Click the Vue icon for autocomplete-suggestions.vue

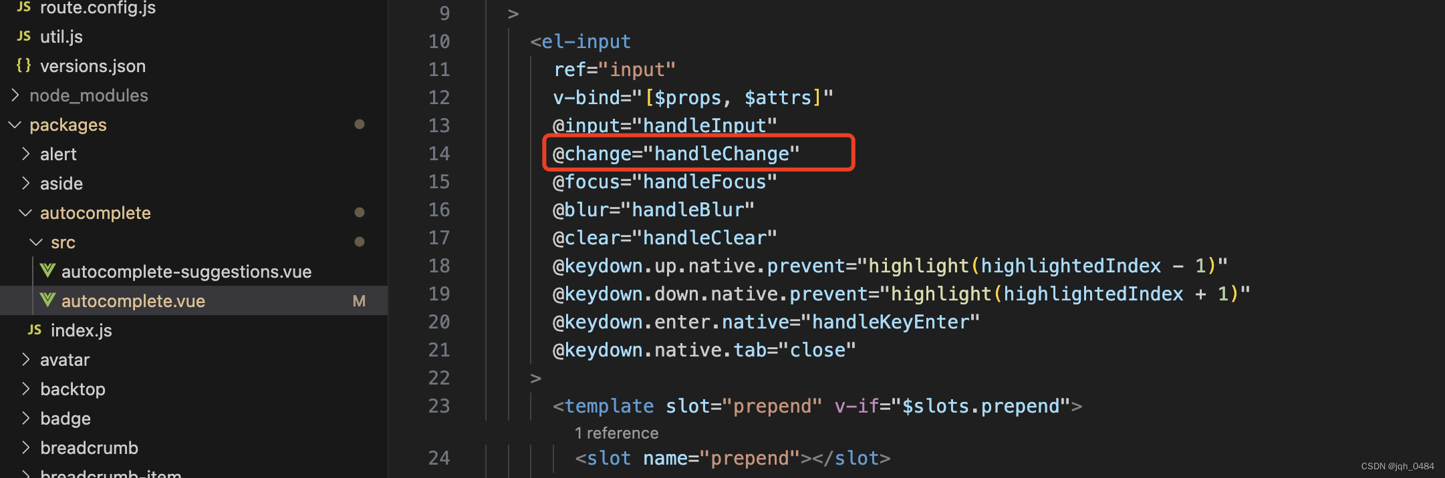pos(47,271)
